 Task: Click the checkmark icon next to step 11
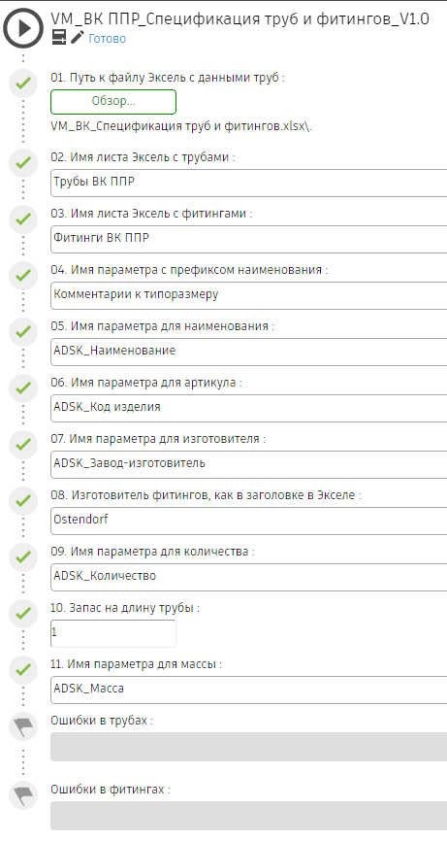(x=23, y=670)
